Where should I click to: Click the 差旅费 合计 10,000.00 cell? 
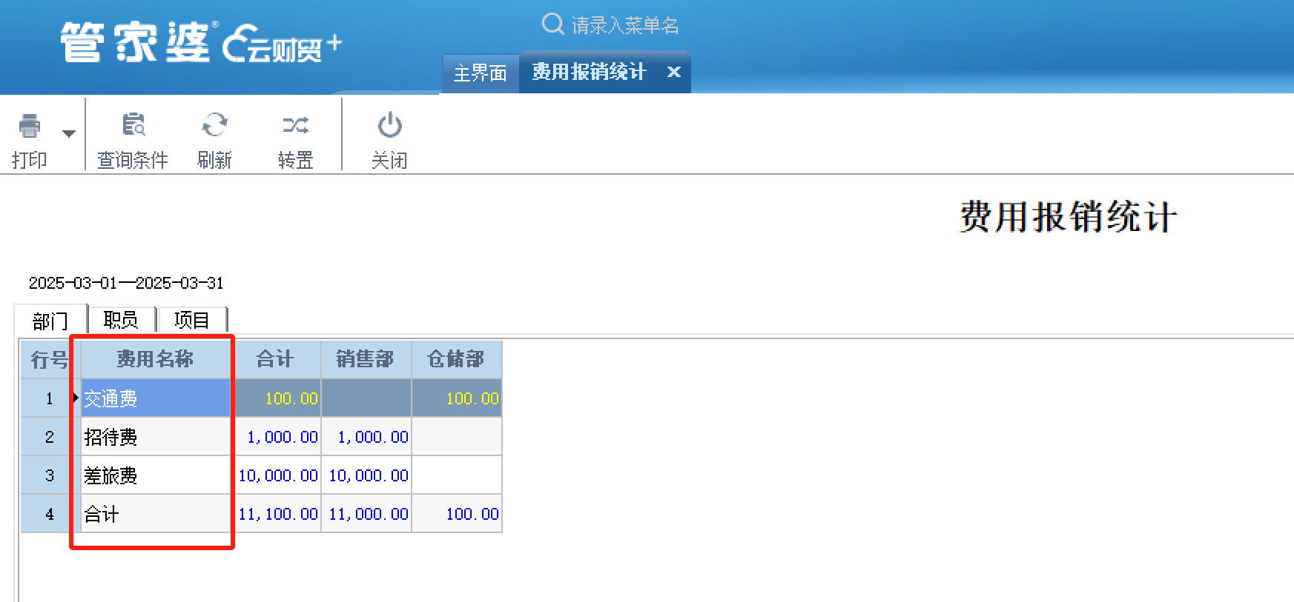tap(277, 475)
